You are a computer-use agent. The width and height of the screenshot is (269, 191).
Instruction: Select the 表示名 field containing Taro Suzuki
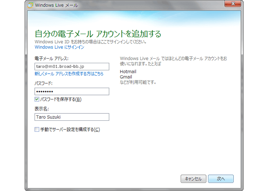coord(72,117)
